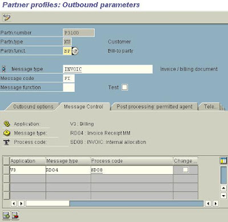Image resolution: width=228 pixels, height=222 pixels.
Task: Click the text 'RD04 : Invoice Receipt MM'
Action: (100, 133)
